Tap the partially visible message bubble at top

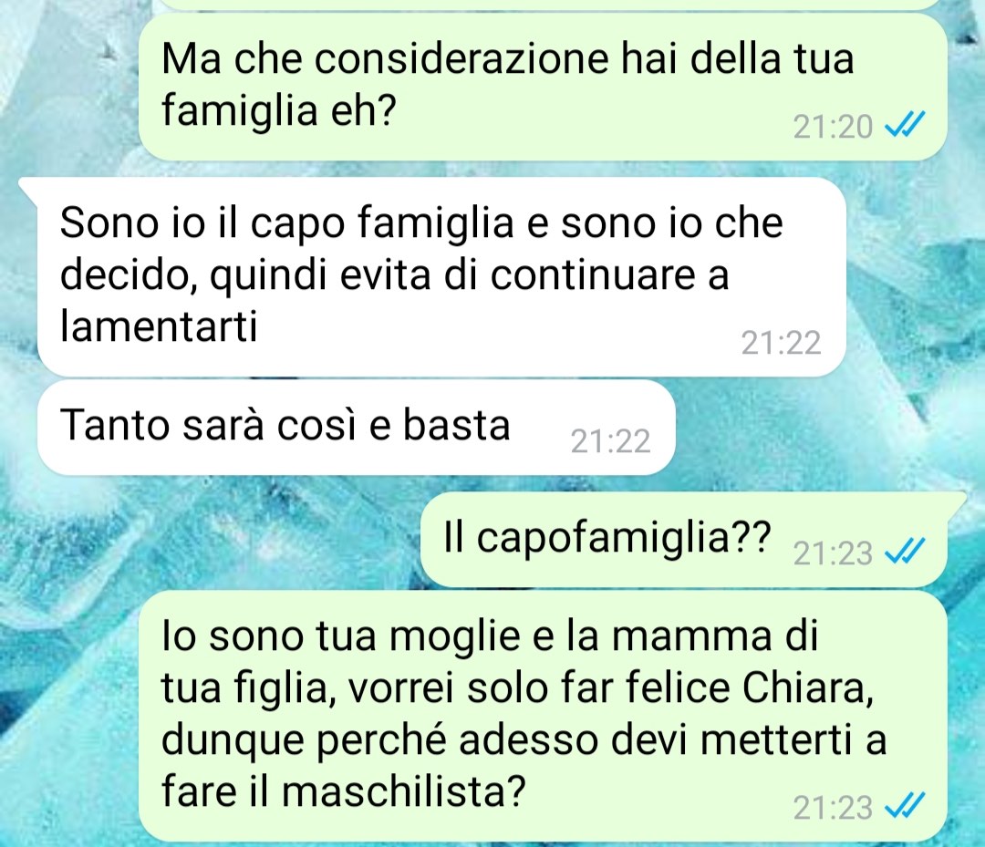(542, 5)
